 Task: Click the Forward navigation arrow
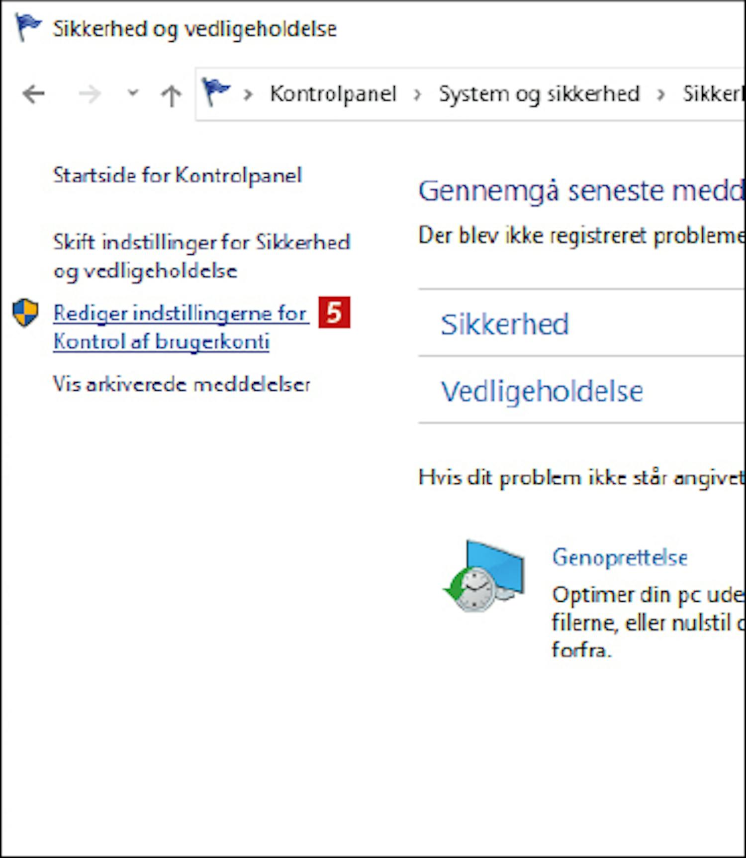pos(90,94)
